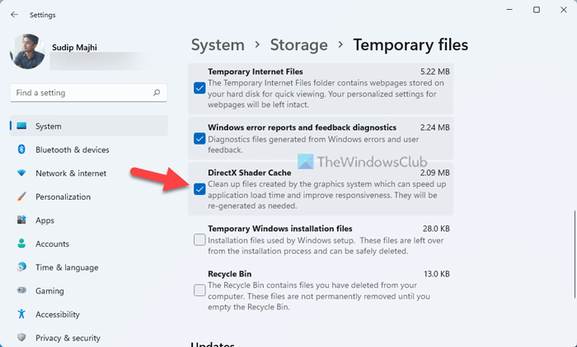Click the back arrow in the title bar
Image resolution: width=577 pixels, height=347 pixels.
click(15, 14)
